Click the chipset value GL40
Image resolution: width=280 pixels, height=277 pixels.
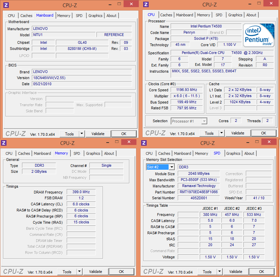pos(82,42)
